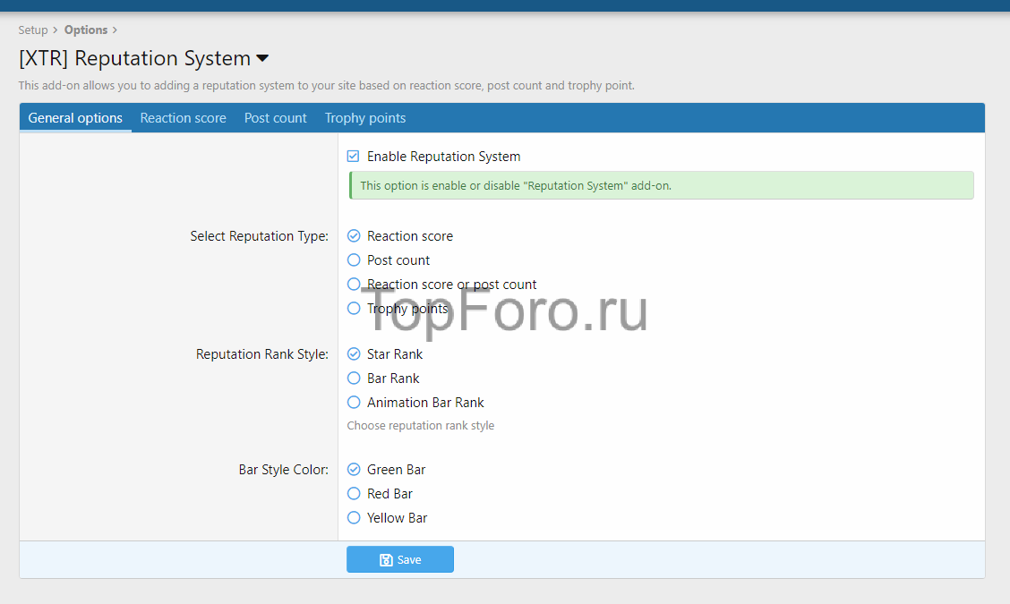Open the Trophy points tab
The width and height of the screenshot is (1010, 604).
coord(365,118)
